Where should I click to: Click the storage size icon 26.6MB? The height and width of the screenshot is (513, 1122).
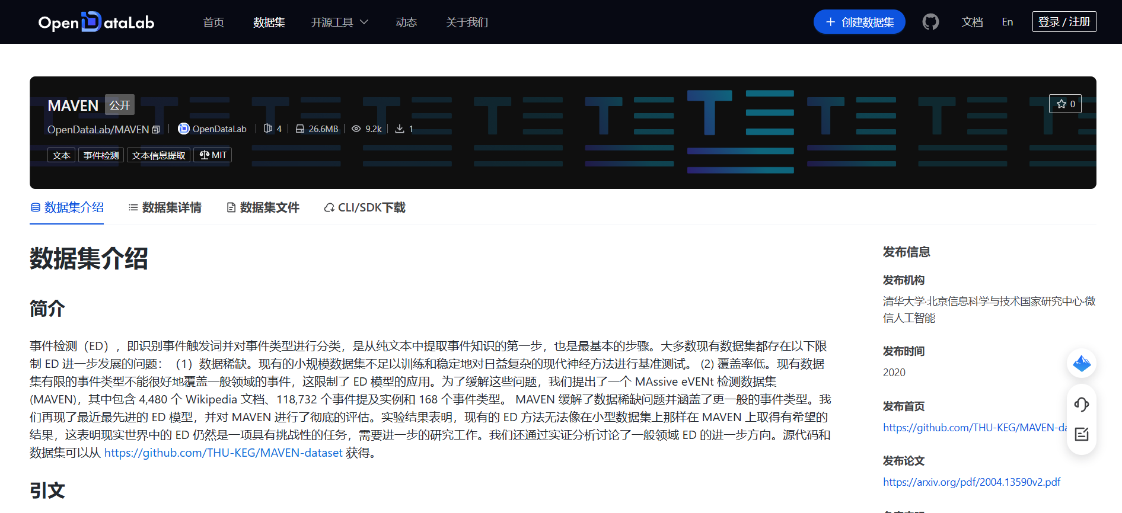coord(300,129)
